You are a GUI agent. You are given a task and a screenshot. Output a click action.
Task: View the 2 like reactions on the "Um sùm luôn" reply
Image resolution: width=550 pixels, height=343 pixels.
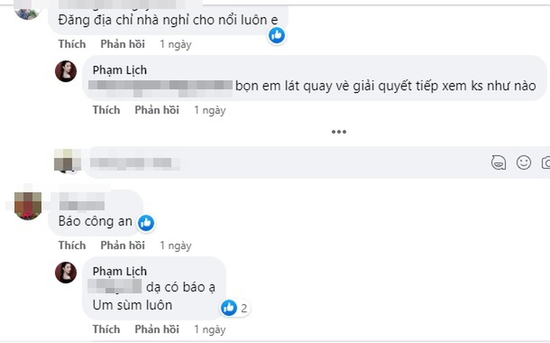coord(235,308)
